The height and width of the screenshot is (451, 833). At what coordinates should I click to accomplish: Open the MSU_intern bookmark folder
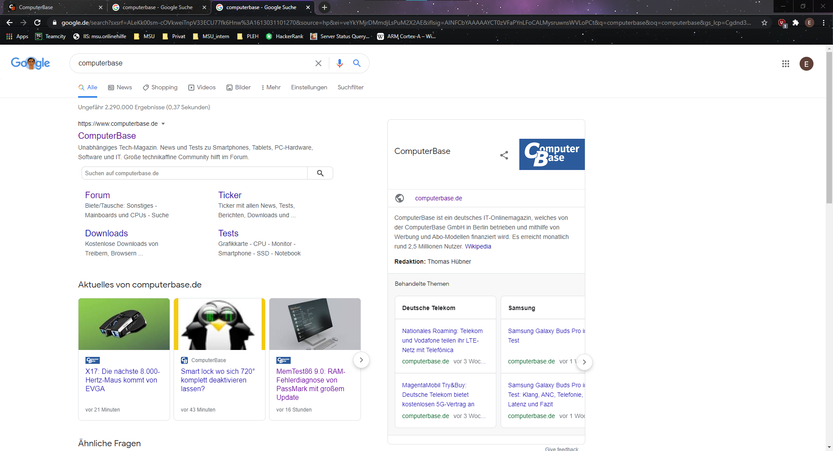(x=211, y=36)
